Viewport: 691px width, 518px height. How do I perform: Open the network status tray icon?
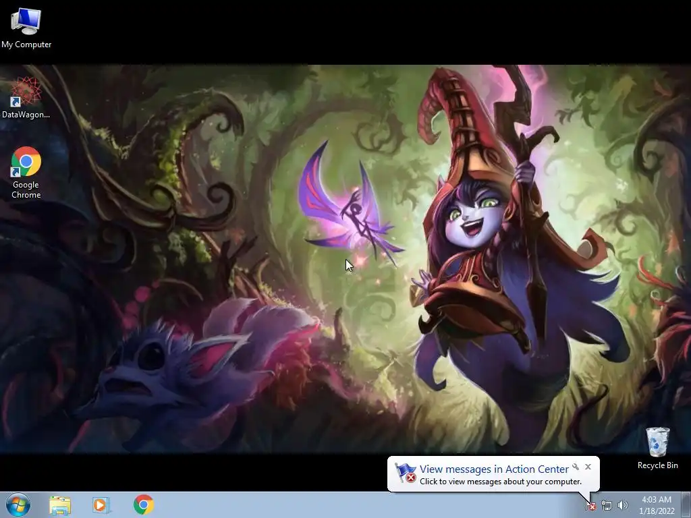tap(607, 505)
